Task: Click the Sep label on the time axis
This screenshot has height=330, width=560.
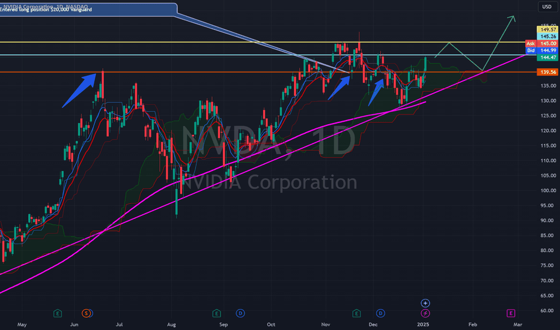Action: [x=223, y=325]
